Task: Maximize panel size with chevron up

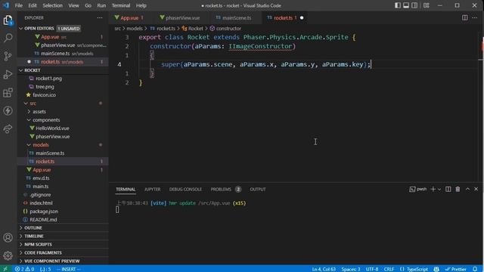Action: (467, 189)
